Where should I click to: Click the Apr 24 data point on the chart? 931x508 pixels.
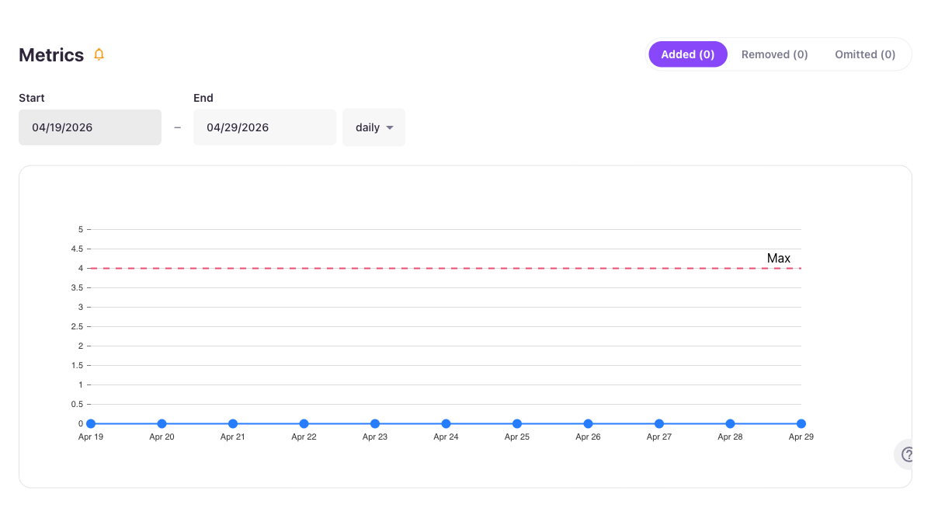[x=446, y=423]
